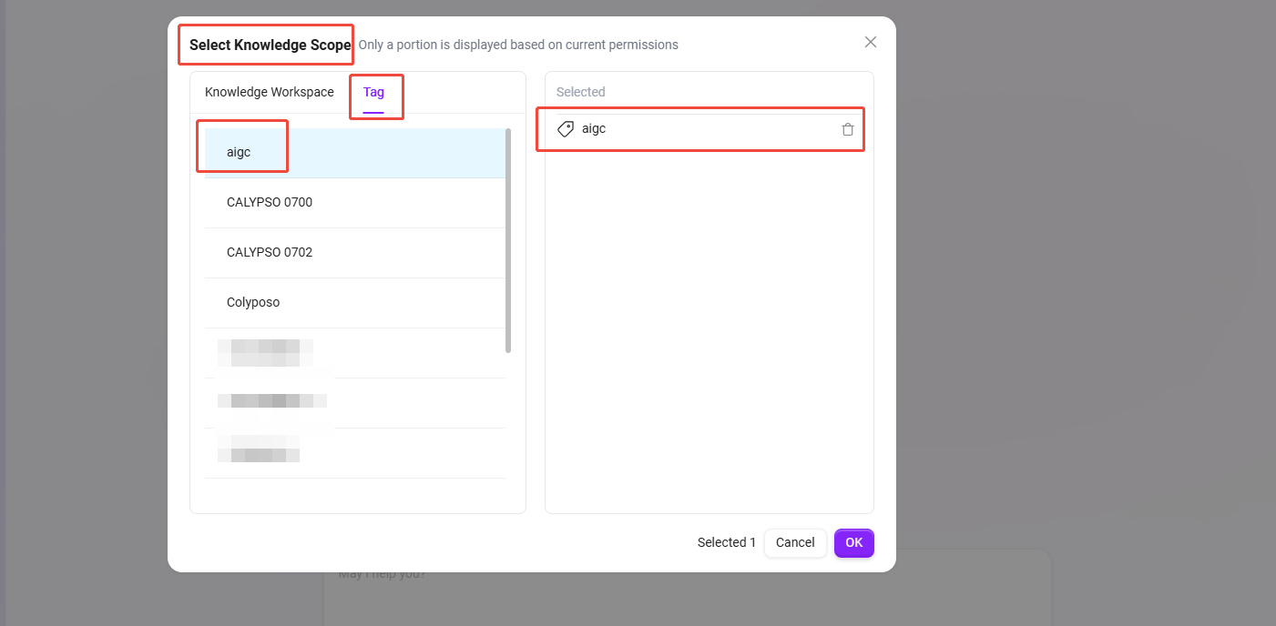
Task: Select the bottom blurred tag entry
Action: pos(259,449)
